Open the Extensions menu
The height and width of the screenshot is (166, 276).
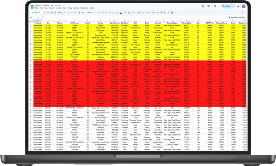click(x=85, y=8)
